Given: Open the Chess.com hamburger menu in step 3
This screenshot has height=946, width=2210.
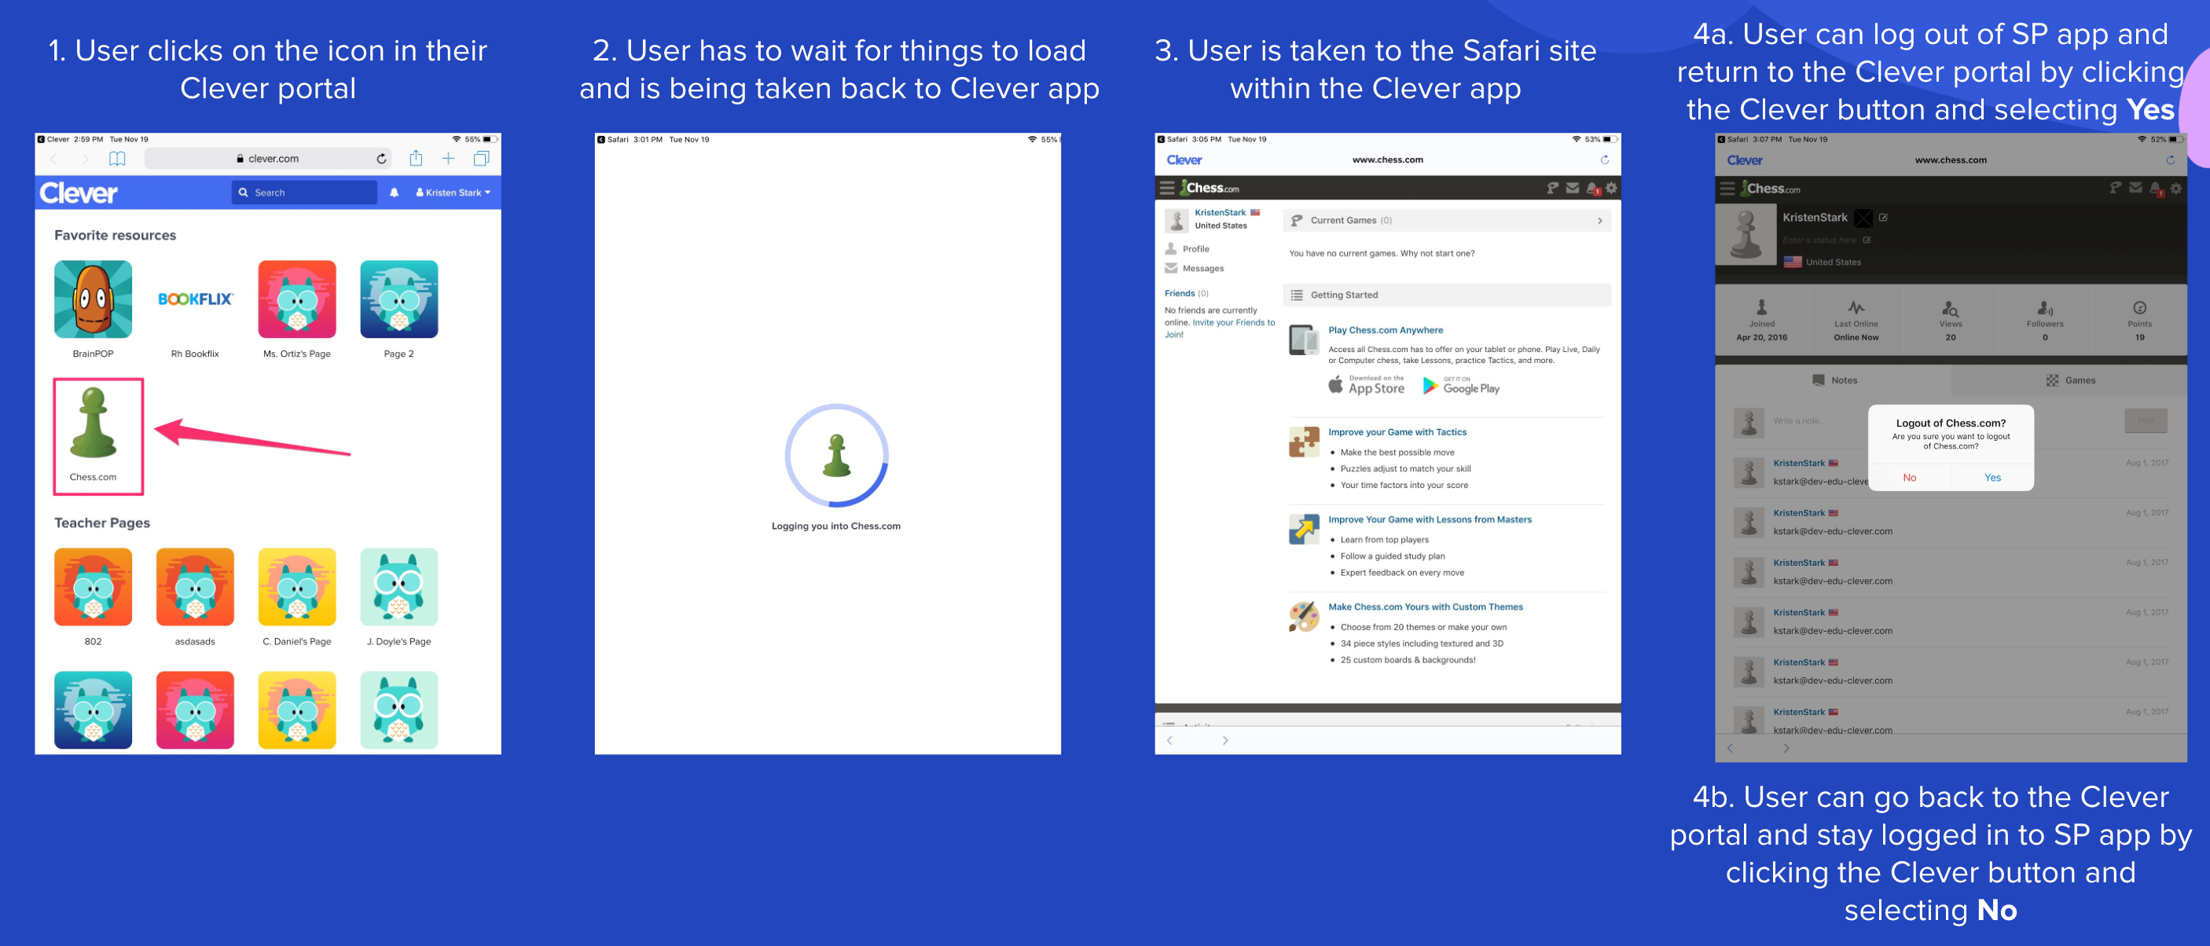Looking at the screenshot, I should click(1168, 188).
